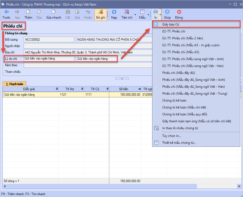The height and width of the screenshot is (197, 243).
Task: Open the Tiện ích tools icon
Action: point(127,12)
